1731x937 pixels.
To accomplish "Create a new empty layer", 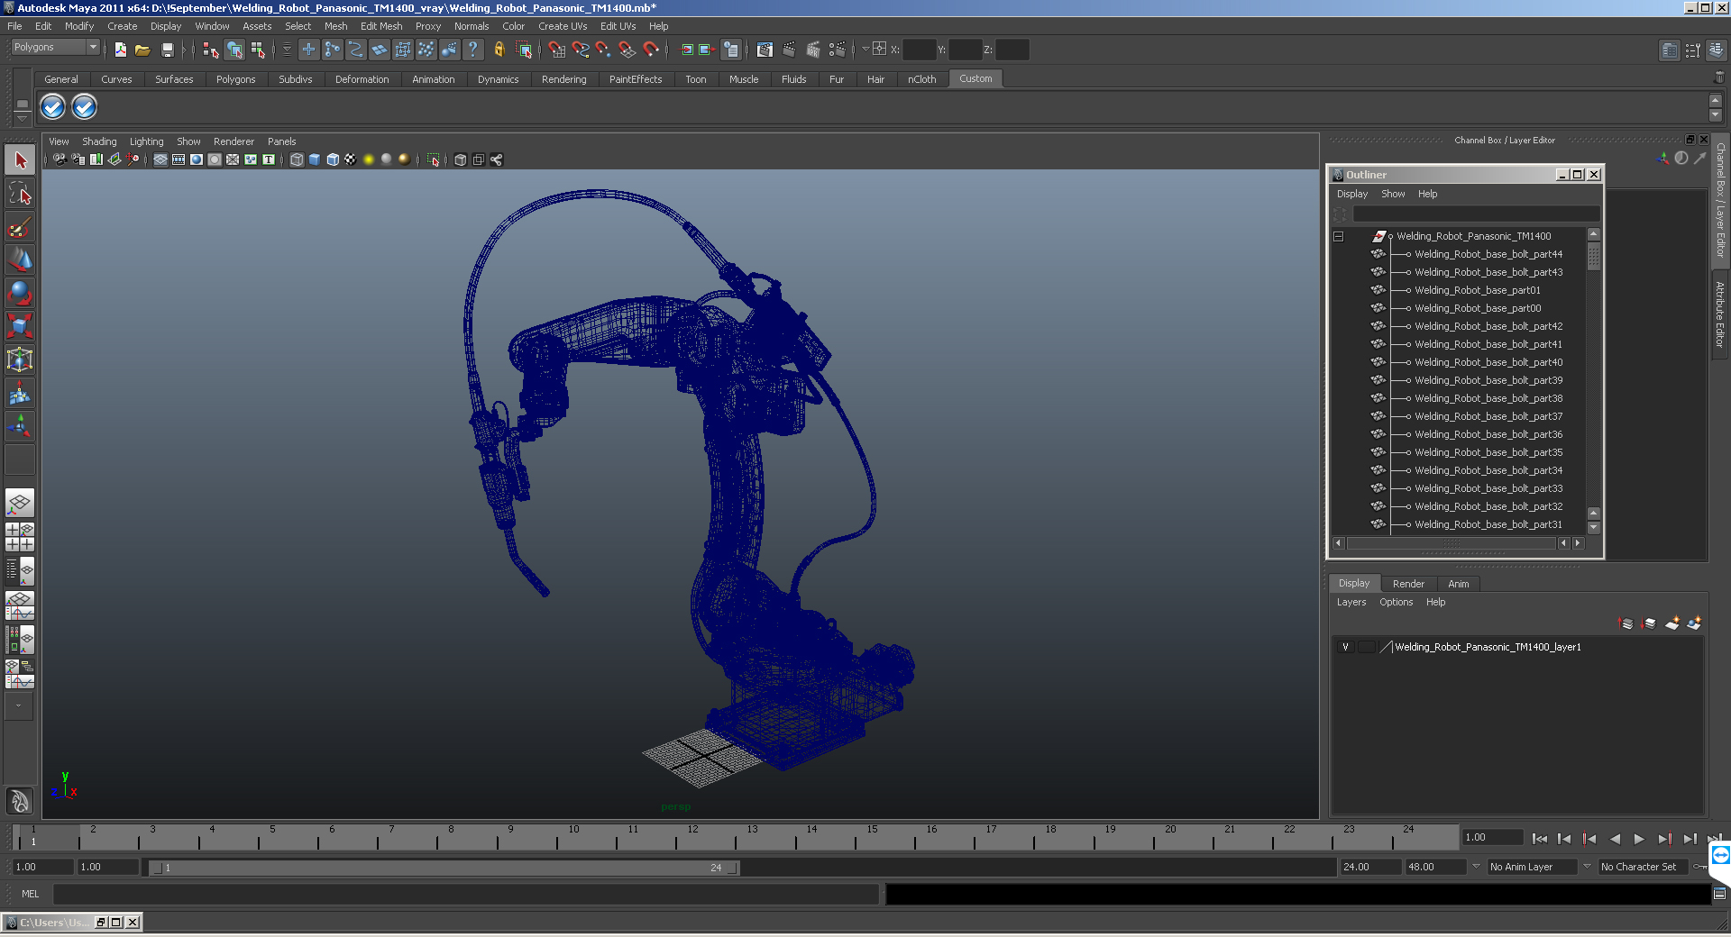I will point(1672,623).
